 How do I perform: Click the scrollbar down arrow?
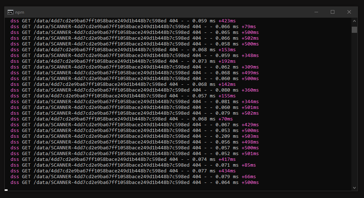pyautogui.click(x=354, y=188)
